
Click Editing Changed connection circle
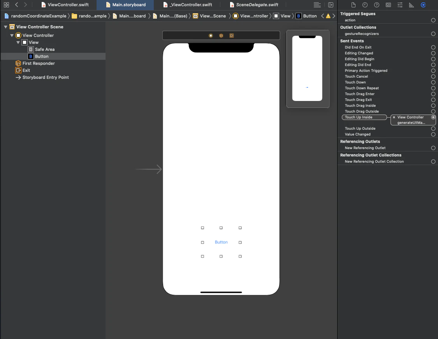pos(433,53)
